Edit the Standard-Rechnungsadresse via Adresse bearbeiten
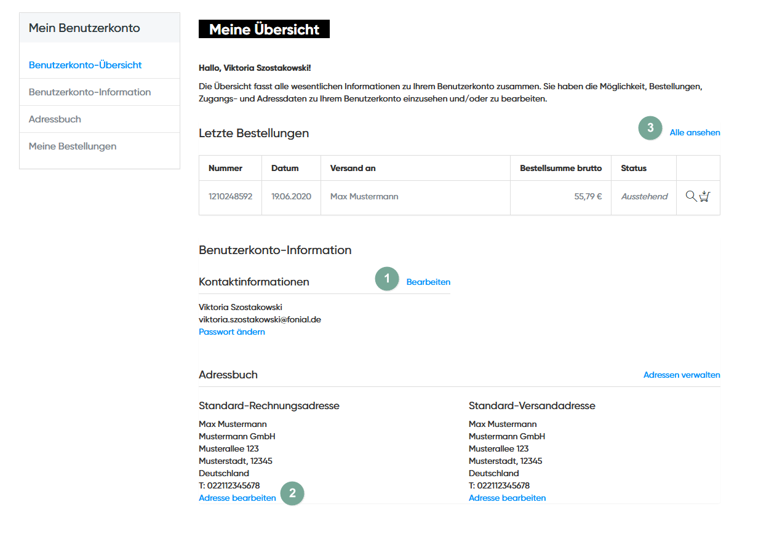 tap(237, 498)
